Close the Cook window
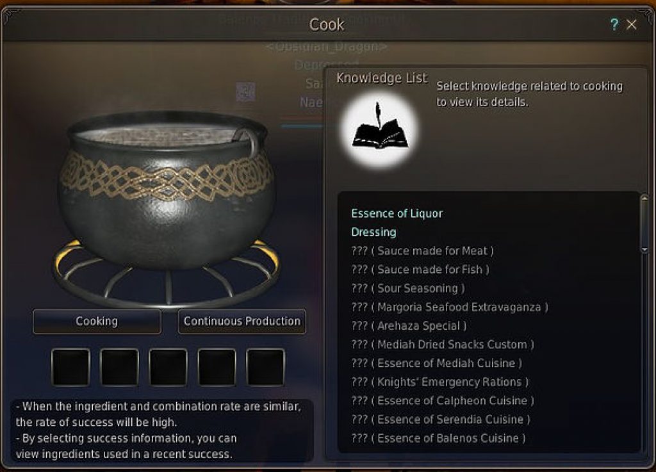The width and height of the screenshot is (656, 472). coord(631,25)
